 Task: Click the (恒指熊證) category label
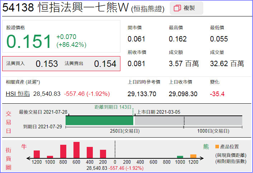click(148, 9)
